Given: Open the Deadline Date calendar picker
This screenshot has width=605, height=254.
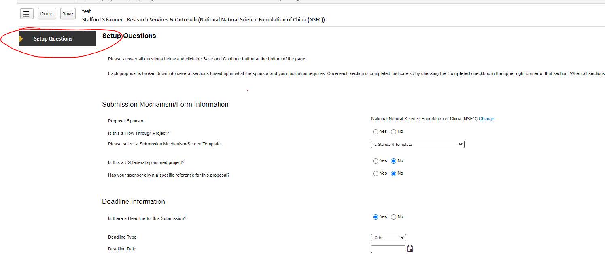Looking at the screenshot, I should pyautogui.click(x=410, y=249).
